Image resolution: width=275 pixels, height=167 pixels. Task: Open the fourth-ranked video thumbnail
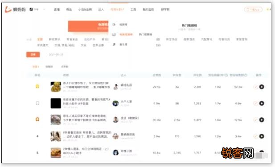point(56,136)
